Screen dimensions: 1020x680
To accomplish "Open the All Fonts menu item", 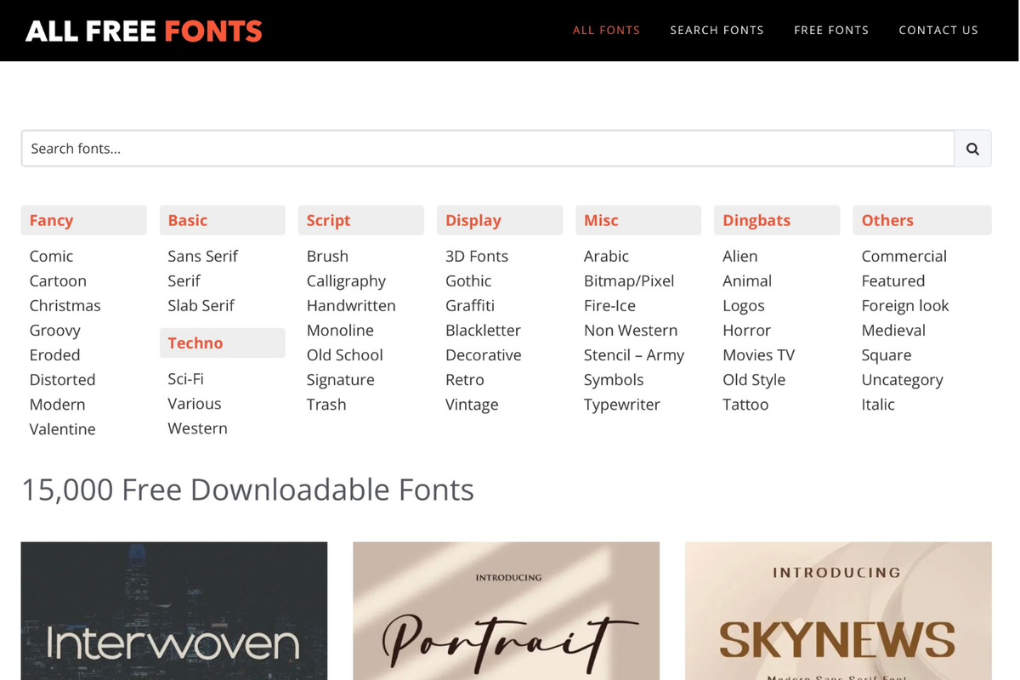I will (x=606, y=31).
